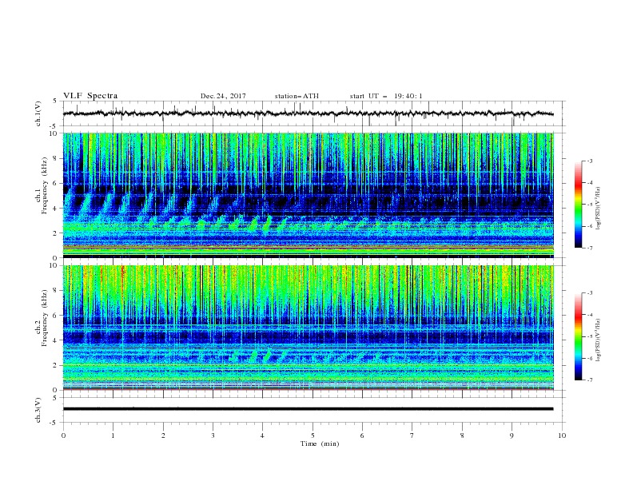Click time axis tick label "5"
The height and width of the screenshot is (489, 633).
[x=313, y=435]
